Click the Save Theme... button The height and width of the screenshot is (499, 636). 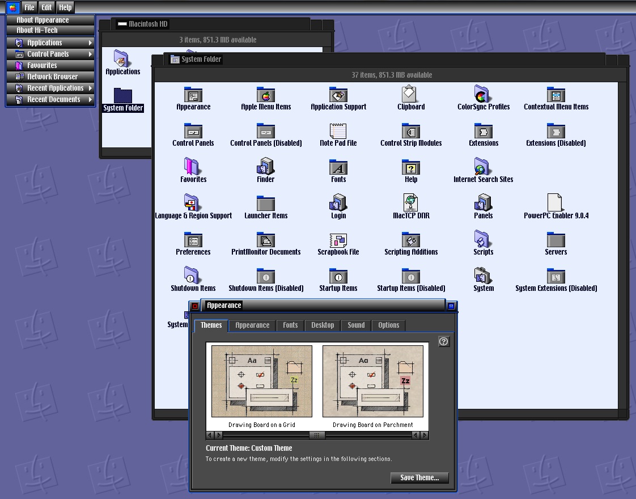tap(419, 478)
